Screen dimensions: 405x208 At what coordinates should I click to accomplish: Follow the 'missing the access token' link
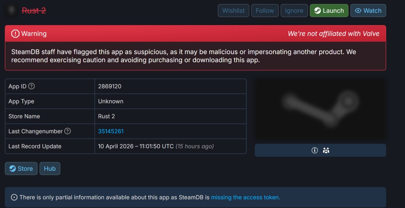245,197
